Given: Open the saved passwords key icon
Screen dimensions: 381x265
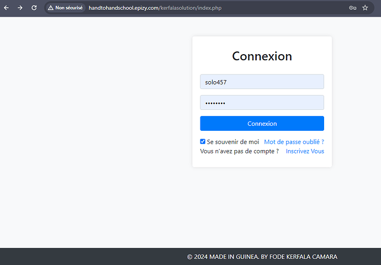Looking at the screenshot, I should pos(352,8).
